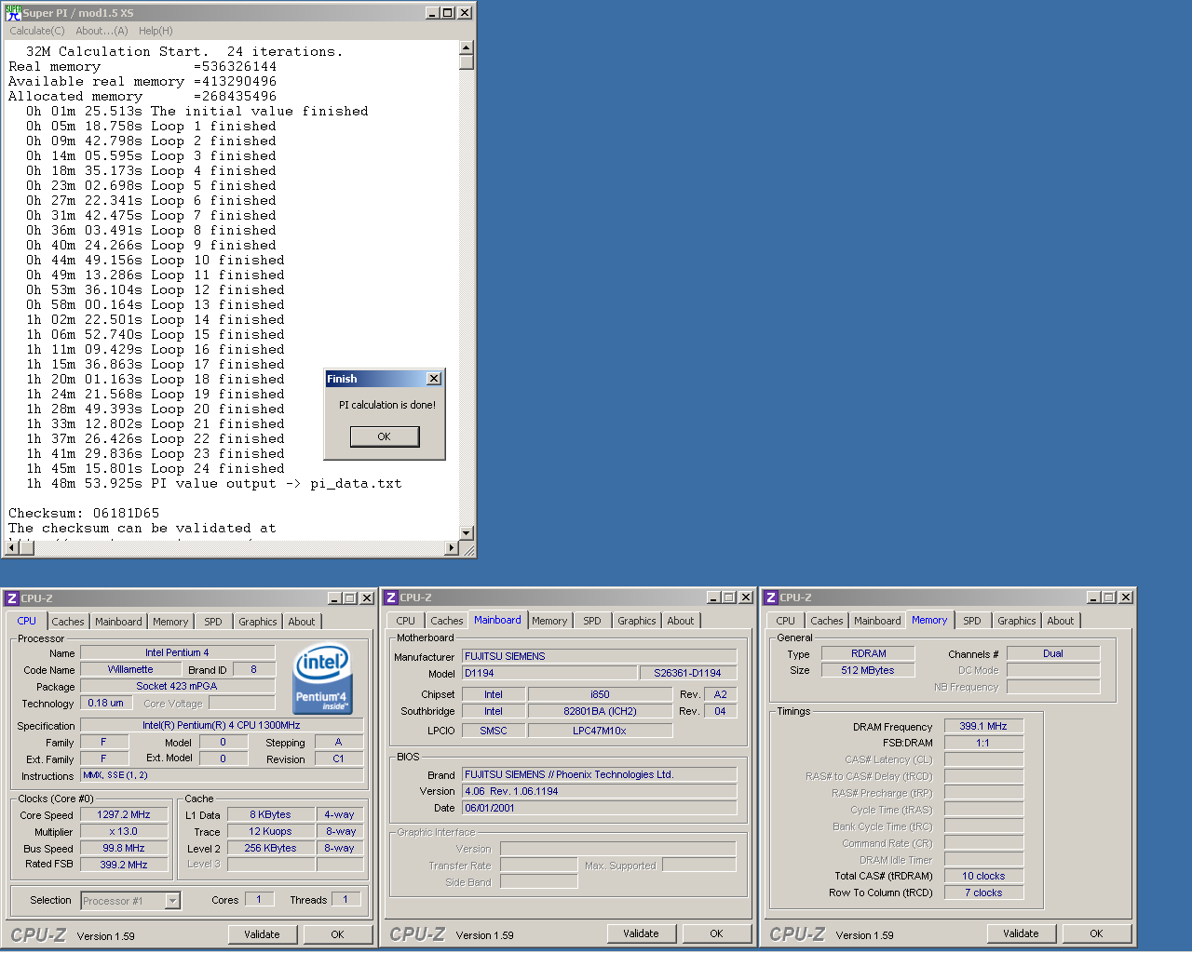Select Memory tab in the Mainboard window
This screenshot has height=953, width=1192.
tap(549, 621)
